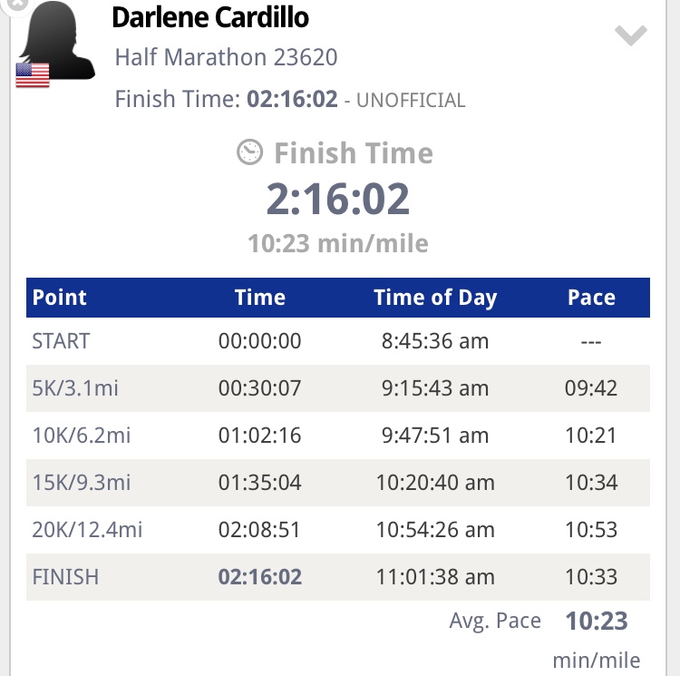Select the 15K/9.3mi split row
The height and width of the screenshot is (676, 680).
pyautogui.click(x=337, y=483)
